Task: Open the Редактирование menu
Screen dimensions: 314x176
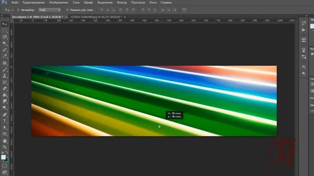Action: (33, 2)
